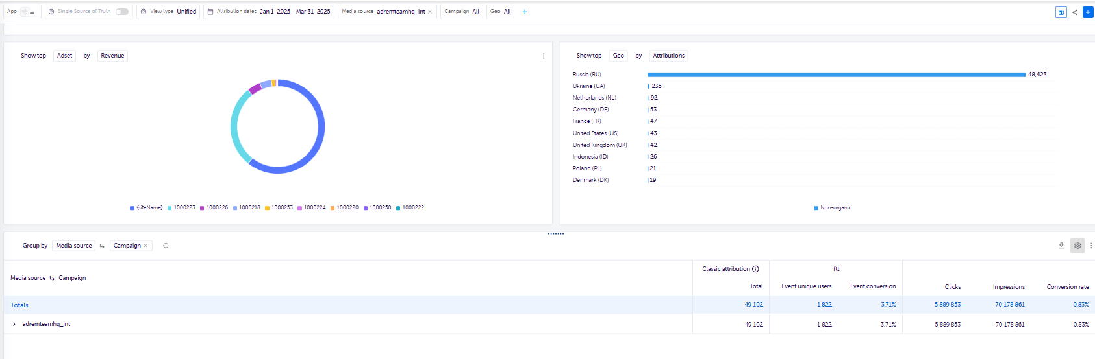Toggle the Non-organic legend entry

[x=833, y=208]
